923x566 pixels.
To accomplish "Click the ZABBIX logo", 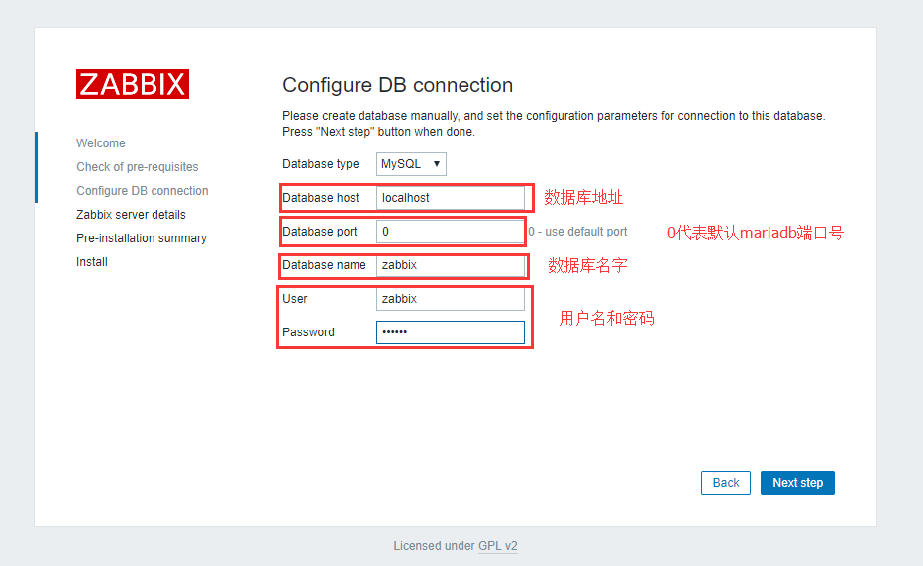I will [133, 84].
